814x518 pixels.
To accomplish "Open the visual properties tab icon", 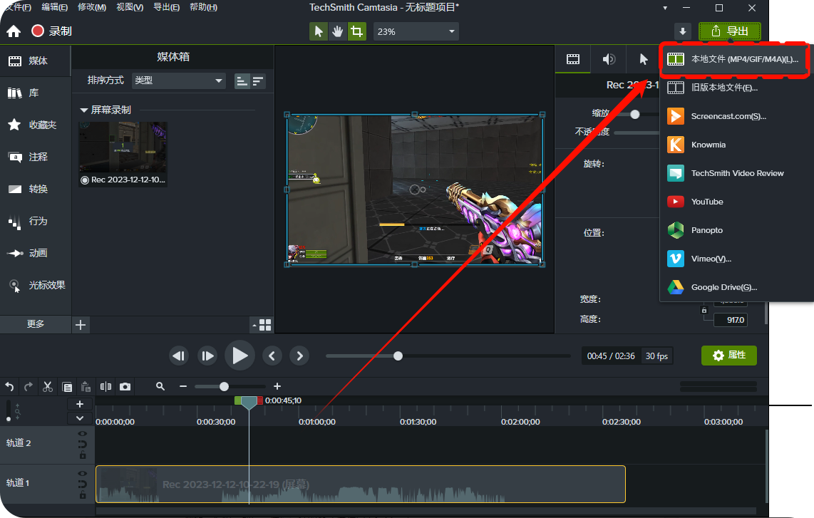I will [572, 59].
